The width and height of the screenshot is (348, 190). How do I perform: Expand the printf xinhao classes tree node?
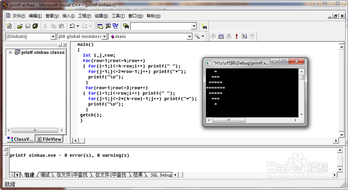click(10, 53)
